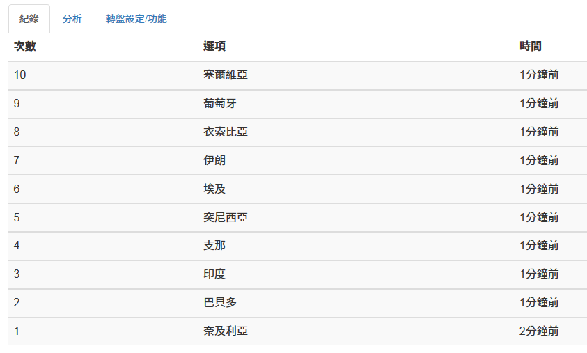Select the 葡萄牙 result entry
Viewport: 587px width, 353px height.
[x=297, y=104]
